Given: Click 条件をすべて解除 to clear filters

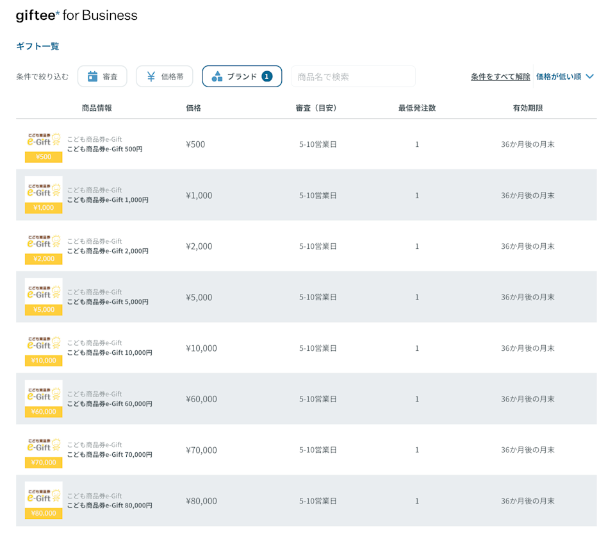Looking at the screenshot, I should (x=500, y=76).
